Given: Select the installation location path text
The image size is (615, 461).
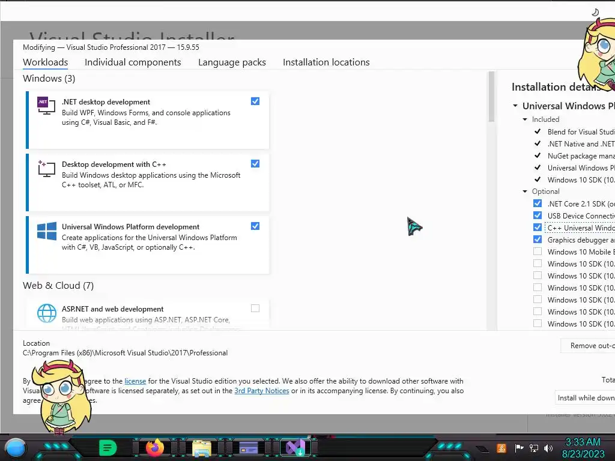Looking at the screenshot, I should pyautogui.click(x=125, y=353).
